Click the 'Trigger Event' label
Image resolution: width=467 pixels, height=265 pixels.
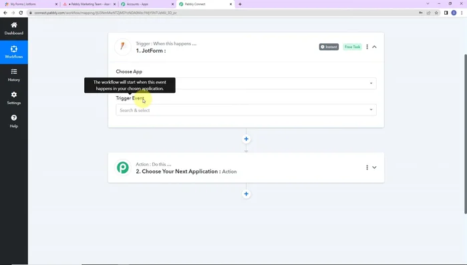(x=130, y=98)
